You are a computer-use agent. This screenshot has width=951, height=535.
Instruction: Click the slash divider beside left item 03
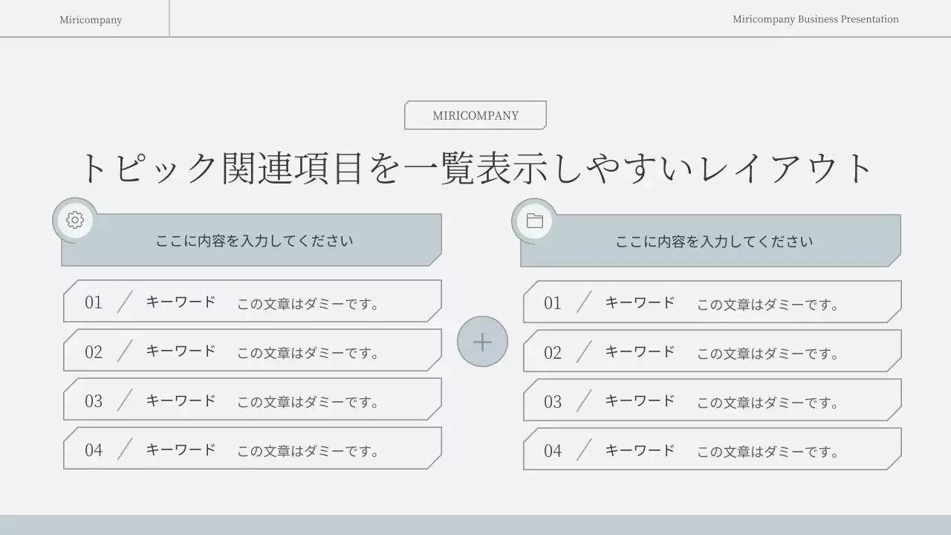(125, 399)
